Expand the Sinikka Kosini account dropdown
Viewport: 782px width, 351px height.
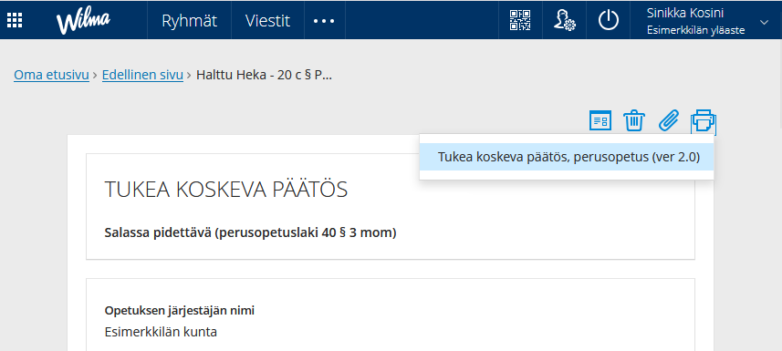(764, 22)
